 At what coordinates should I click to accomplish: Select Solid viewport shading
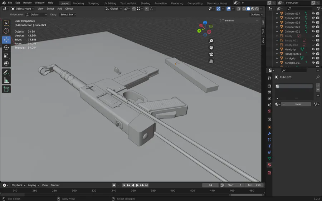coord(248,9)
